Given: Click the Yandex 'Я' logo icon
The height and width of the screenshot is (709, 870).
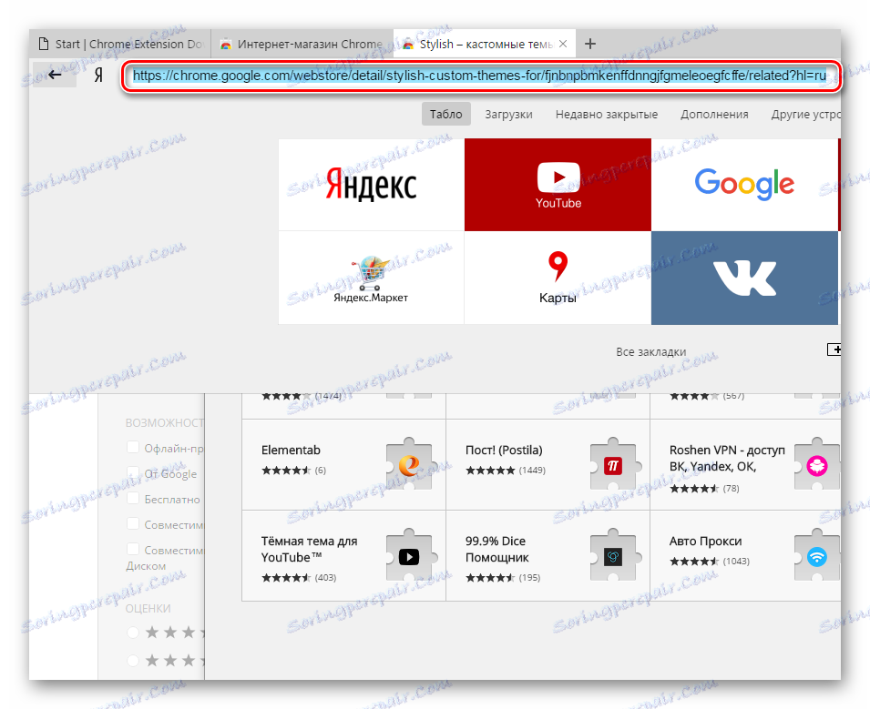Looking at the screenshot, I should pos(98,75).
